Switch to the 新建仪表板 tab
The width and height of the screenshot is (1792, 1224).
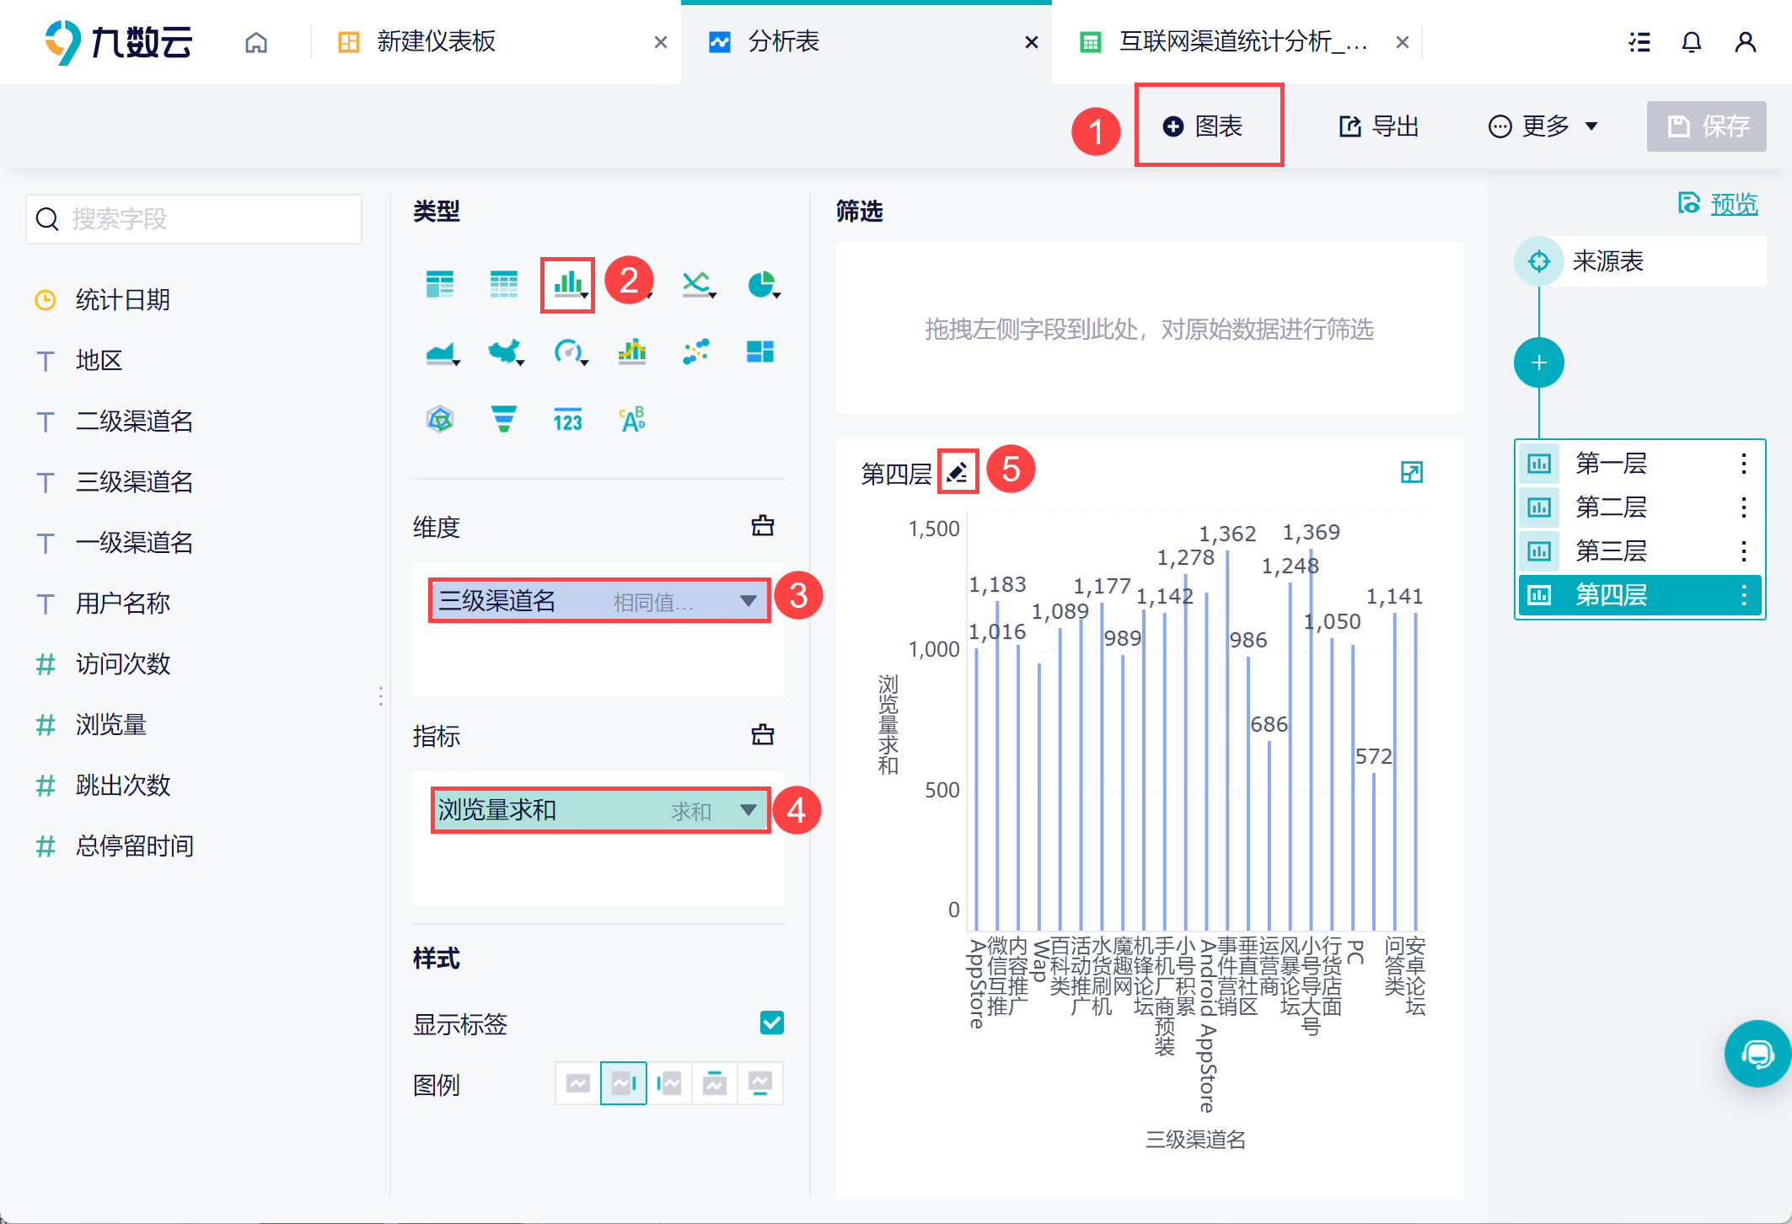pos(436,42)
